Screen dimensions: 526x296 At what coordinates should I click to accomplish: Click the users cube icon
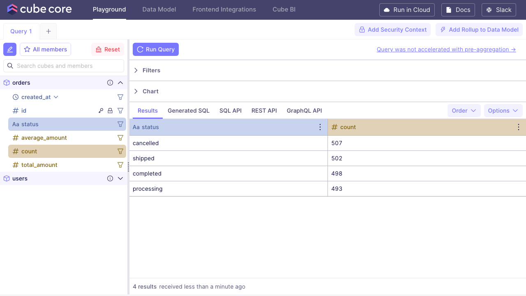coord(7,178)
